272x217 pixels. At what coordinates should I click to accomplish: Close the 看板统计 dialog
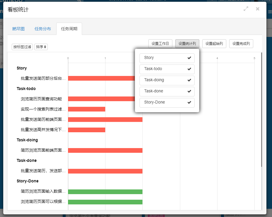[x=258, y=9]
